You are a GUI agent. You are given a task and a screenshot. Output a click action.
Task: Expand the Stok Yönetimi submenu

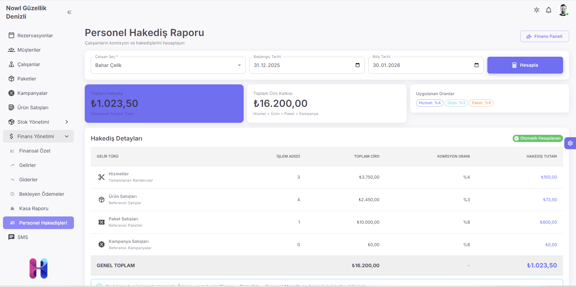click(67, 122)
